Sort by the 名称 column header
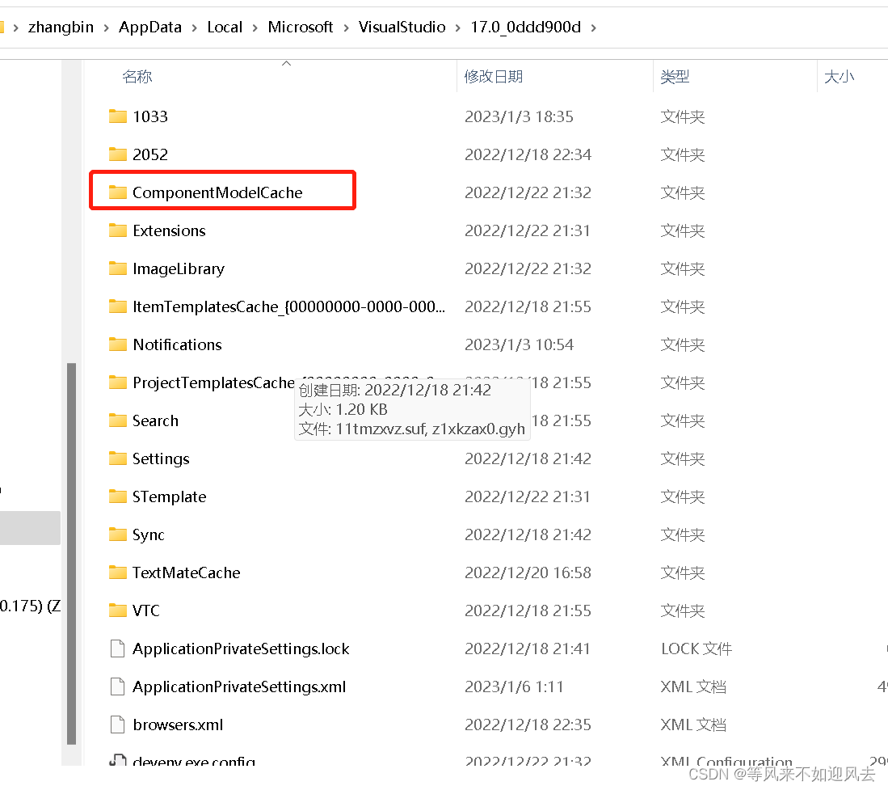 click(137, 77)
